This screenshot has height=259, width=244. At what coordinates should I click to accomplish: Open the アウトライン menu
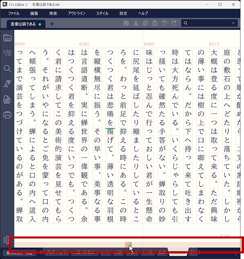point(76,13)
